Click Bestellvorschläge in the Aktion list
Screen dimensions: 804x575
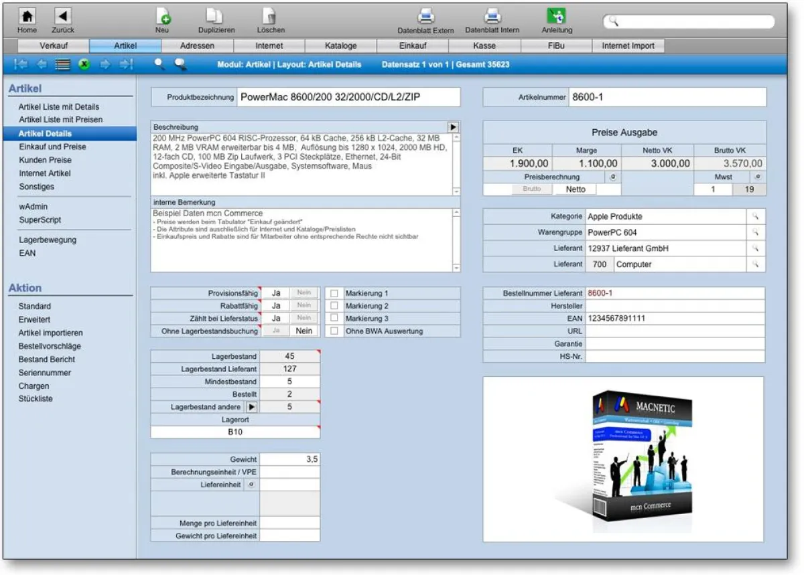50,346
